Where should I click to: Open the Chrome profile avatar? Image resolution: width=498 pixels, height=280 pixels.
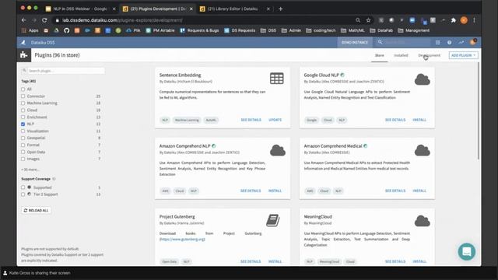pyautogui.click(x=464, y=20)
